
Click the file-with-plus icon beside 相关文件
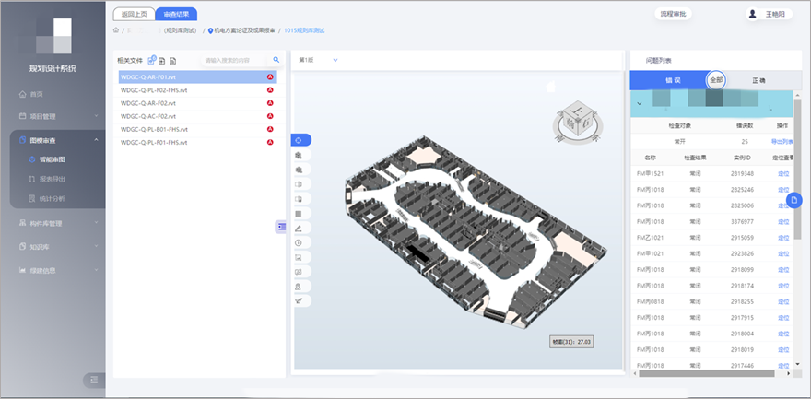pos(162,61)
